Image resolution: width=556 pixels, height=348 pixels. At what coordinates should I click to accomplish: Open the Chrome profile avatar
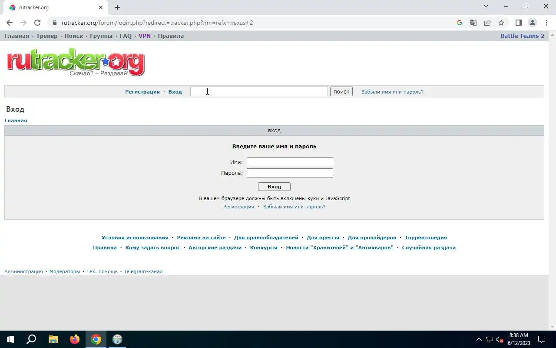tap(532, 23)
